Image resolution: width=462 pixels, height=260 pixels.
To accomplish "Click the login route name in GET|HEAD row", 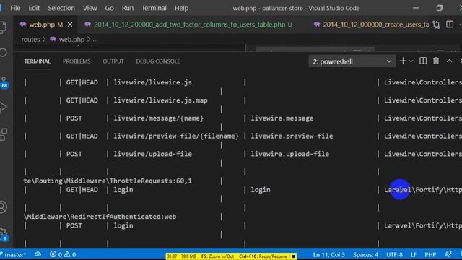I will click(x=261, y=190).
